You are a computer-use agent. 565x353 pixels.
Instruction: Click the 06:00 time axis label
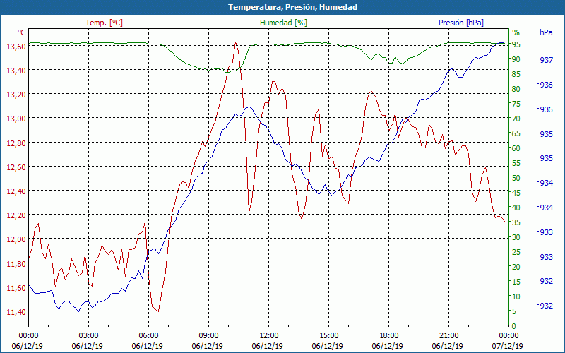click(148, 336)
